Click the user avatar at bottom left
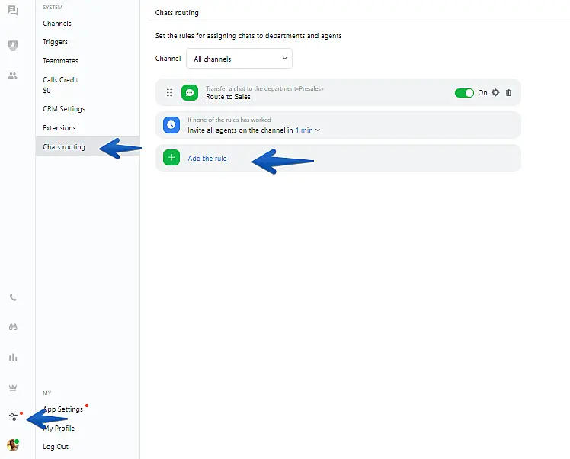This screenshot has height=459, width=570. click(13, 445)
